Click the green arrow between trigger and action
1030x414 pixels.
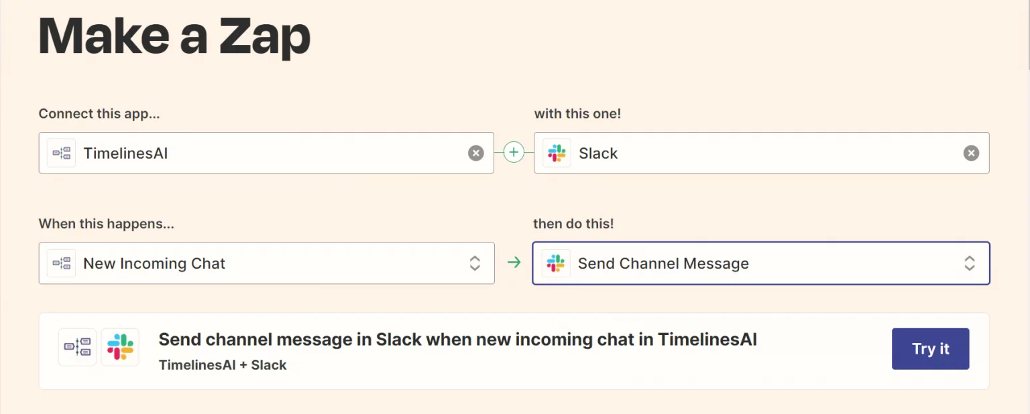[x=514, y=263]
